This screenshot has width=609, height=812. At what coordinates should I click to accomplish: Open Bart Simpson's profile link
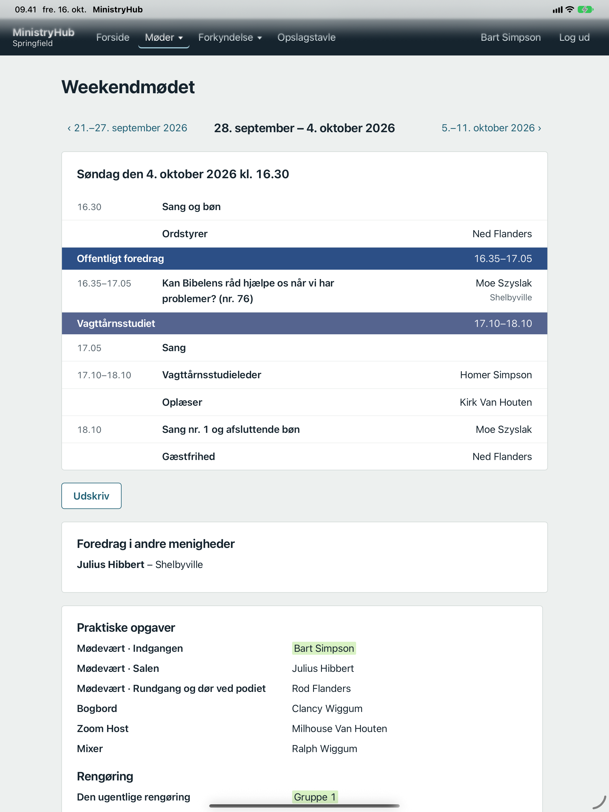(510, 37)
